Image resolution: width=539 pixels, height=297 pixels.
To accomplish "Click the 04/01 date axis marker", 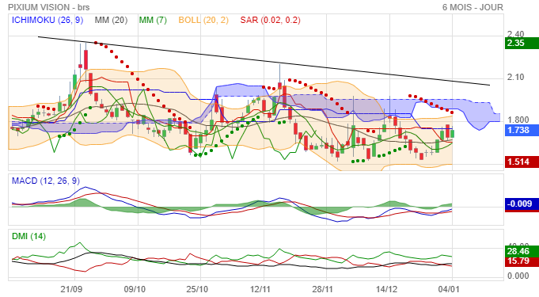I will pyautogui.click(x=449, y=289).
